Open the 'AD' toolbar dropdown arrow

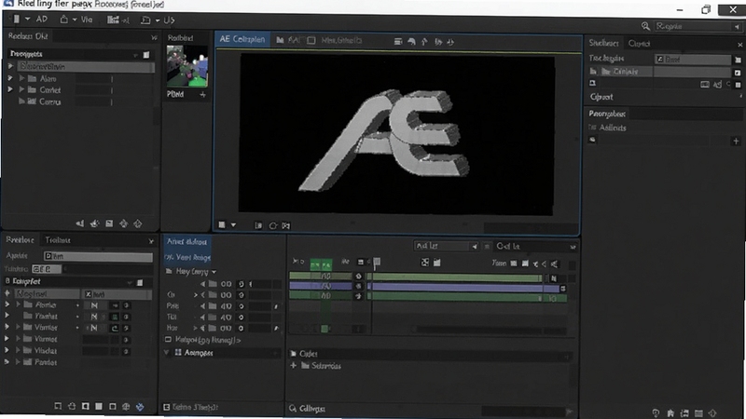tap(28, 20)
